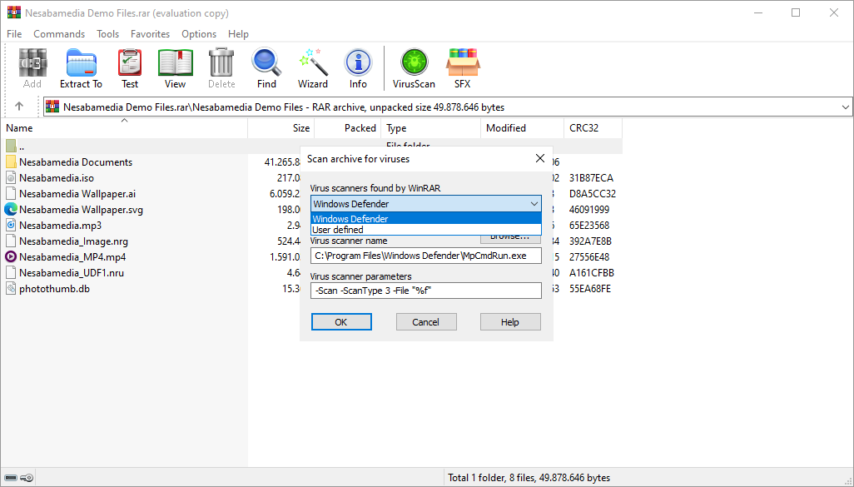
Task: Expand the archive path address dropdown
Action: [x=846, y=107]
